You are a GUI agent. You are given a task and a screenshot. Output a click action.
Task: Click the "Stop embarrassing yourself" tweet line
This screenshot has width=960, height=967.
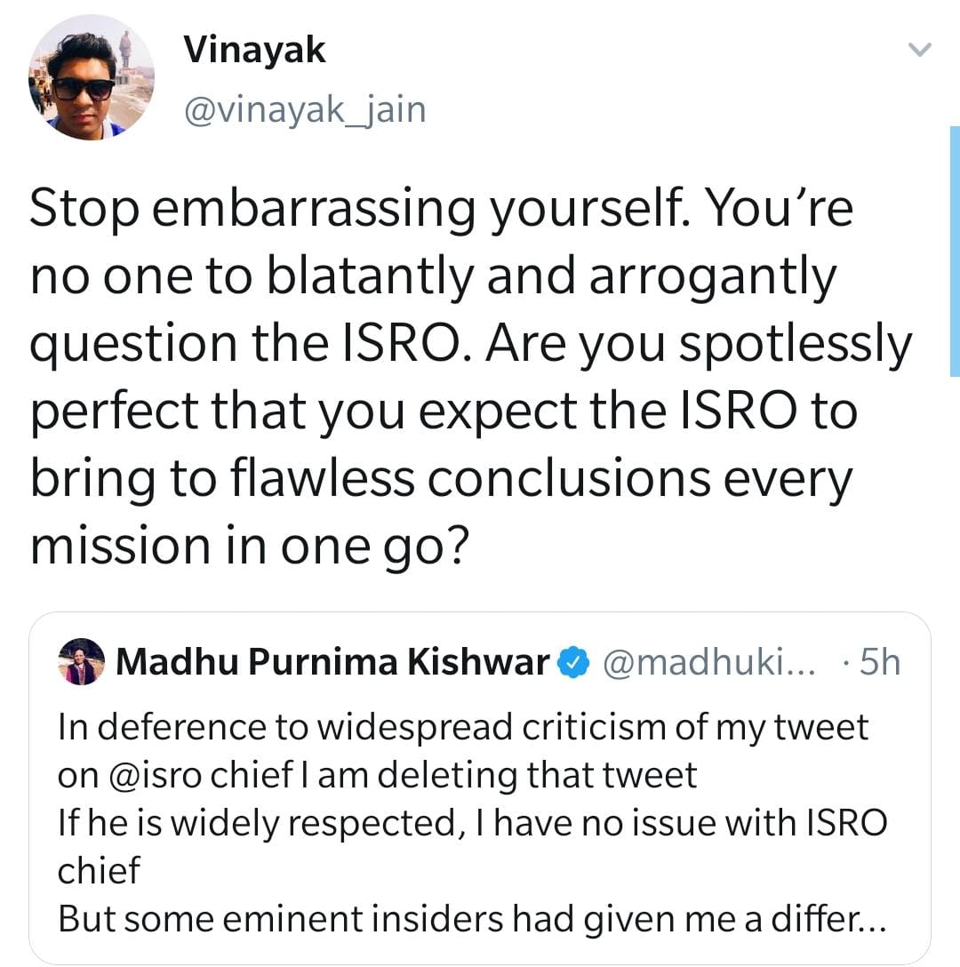click(441, 210)
